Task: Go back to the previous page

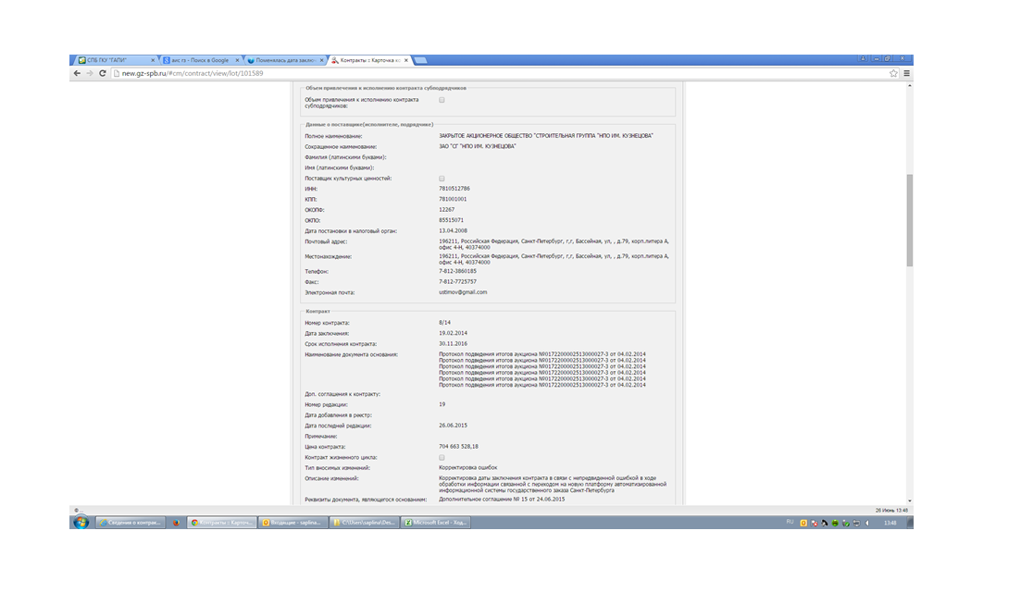Action: click(77, 73)
